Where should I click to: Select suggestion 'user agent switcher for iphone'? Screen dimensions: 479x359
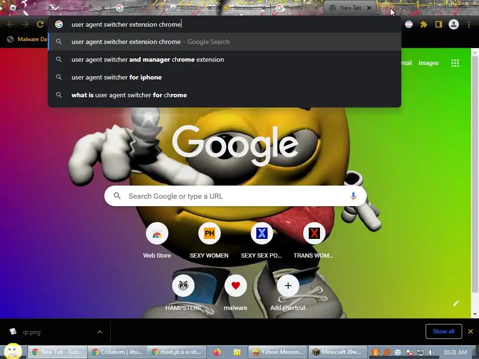coord(225,77)
